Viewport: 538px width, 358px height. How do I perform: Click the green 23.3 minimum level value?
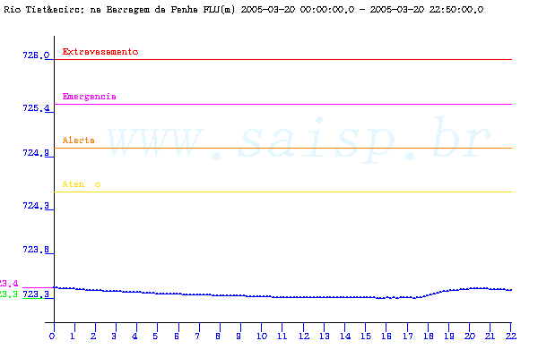tap(9, 294)
